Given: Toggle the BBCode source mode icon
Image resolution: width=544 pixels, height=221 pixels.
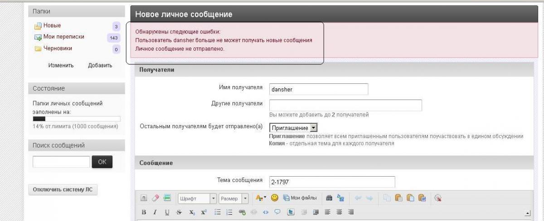Looking at the screenshot, I should pyautogui.click(x=144, y=198).
